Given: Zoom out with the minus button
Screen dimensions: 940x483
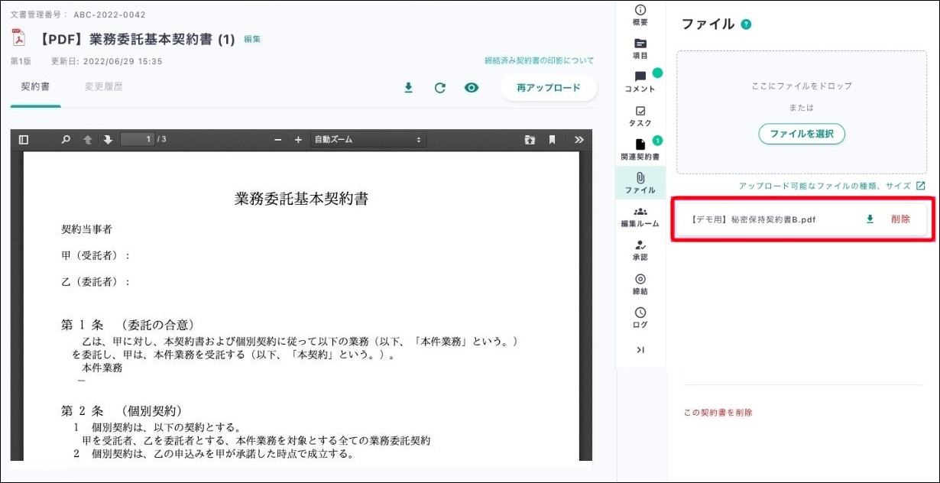Looking at the screenshot, I should pyautogui.click(x=277, y=140).
